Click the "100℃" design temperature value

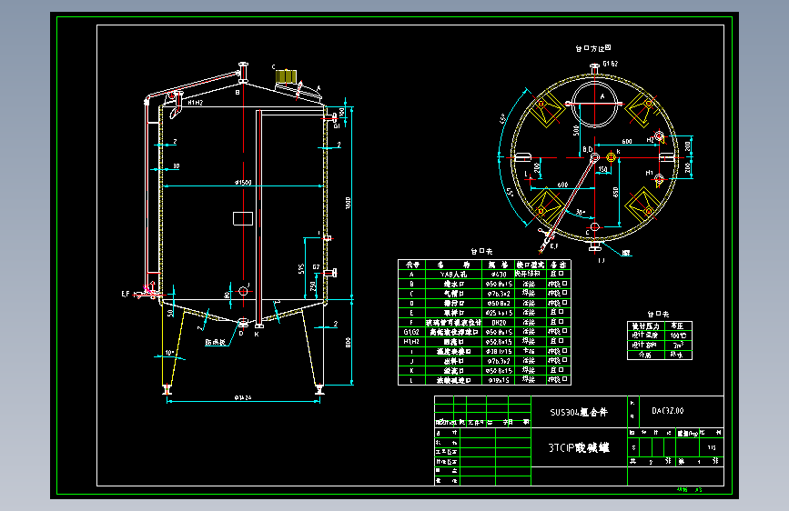click(678, 336)
